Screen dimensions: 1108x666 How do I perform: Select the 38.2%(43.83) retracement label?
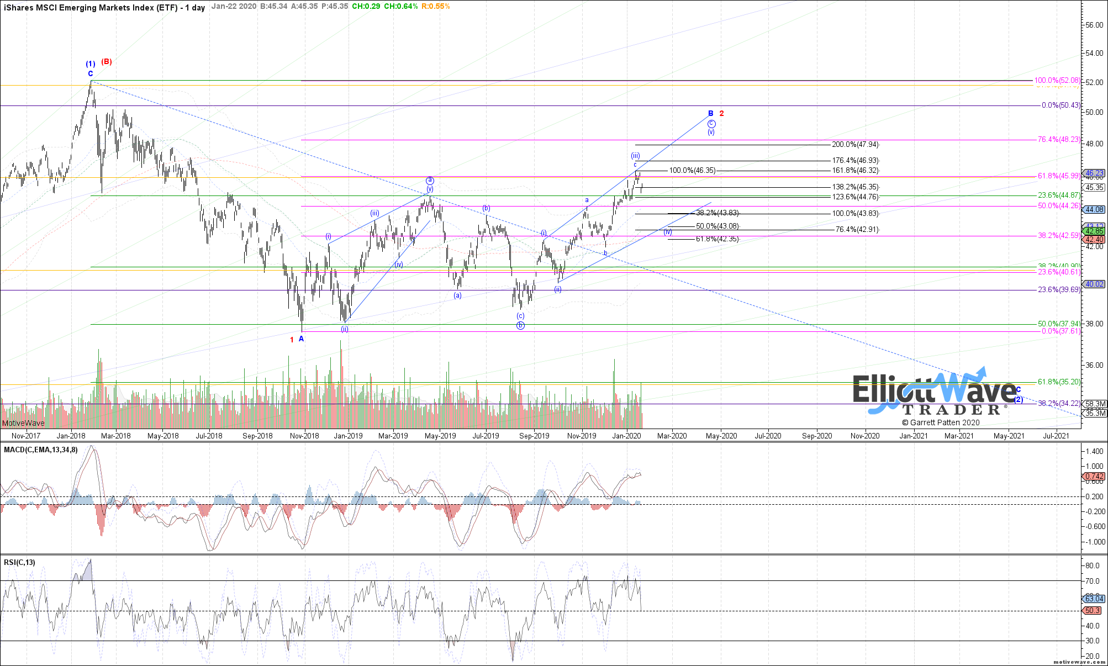click(717, 213)
